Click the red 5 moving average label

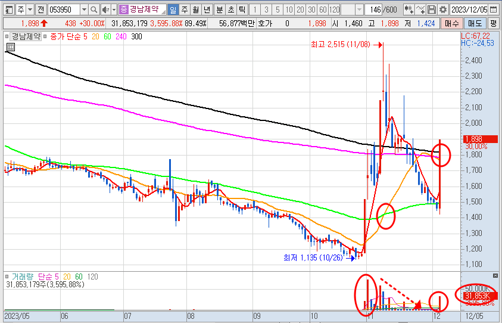click(x=85, y=36)
